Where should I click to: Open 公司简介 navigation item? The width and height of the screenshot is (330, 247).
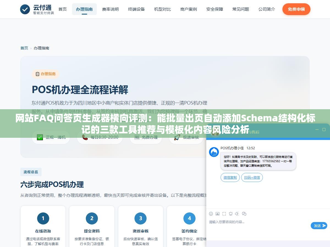coord(267,9)
